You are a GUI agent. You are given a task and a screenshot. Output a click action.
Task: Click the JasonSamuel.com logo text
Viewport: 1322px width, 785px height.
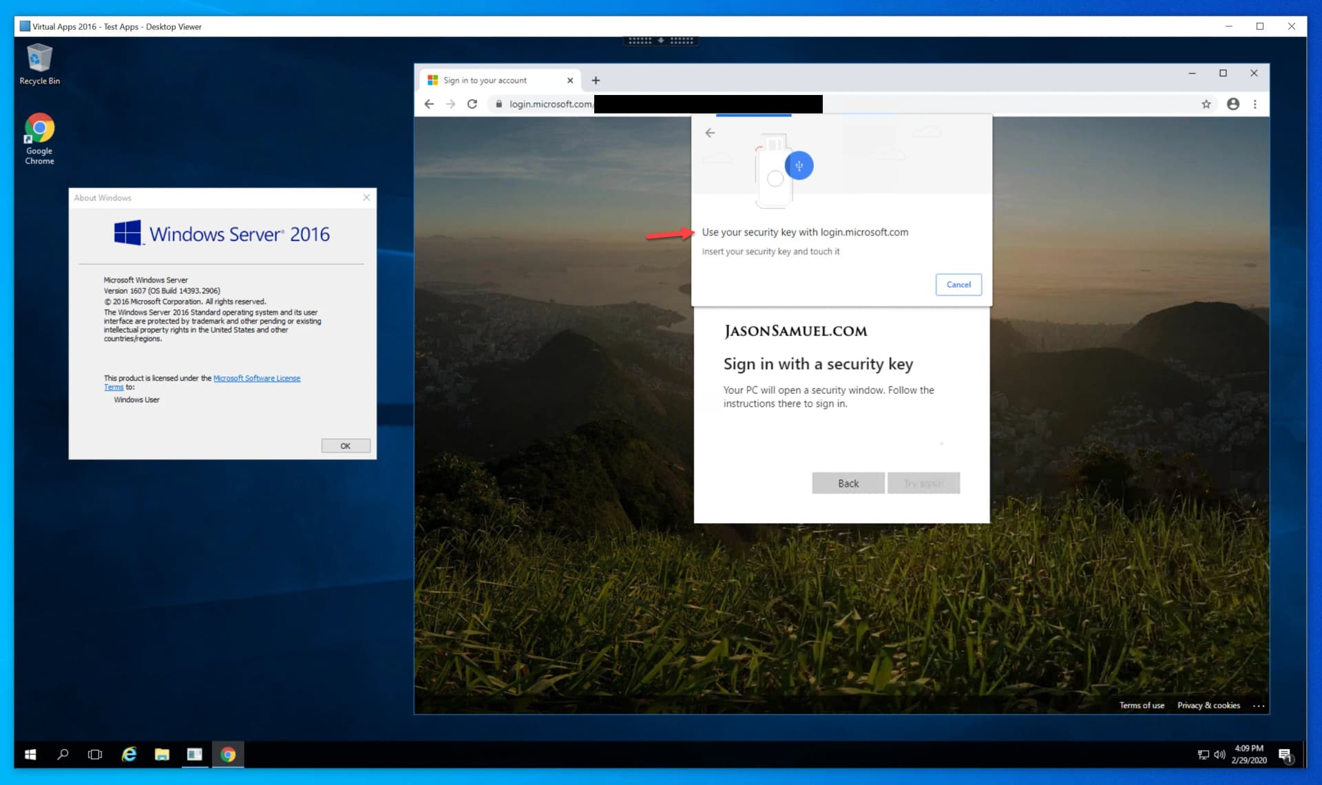coord(795,331)
